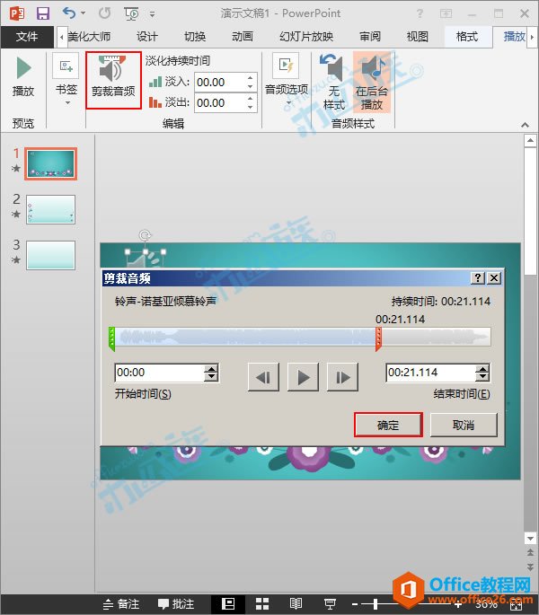
Task: Click the Previous Frame button
Action: pos(263,377)
